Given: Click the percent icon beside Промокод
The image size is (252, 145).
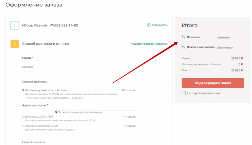Looking at the screenshot, I should coord(183,37).
